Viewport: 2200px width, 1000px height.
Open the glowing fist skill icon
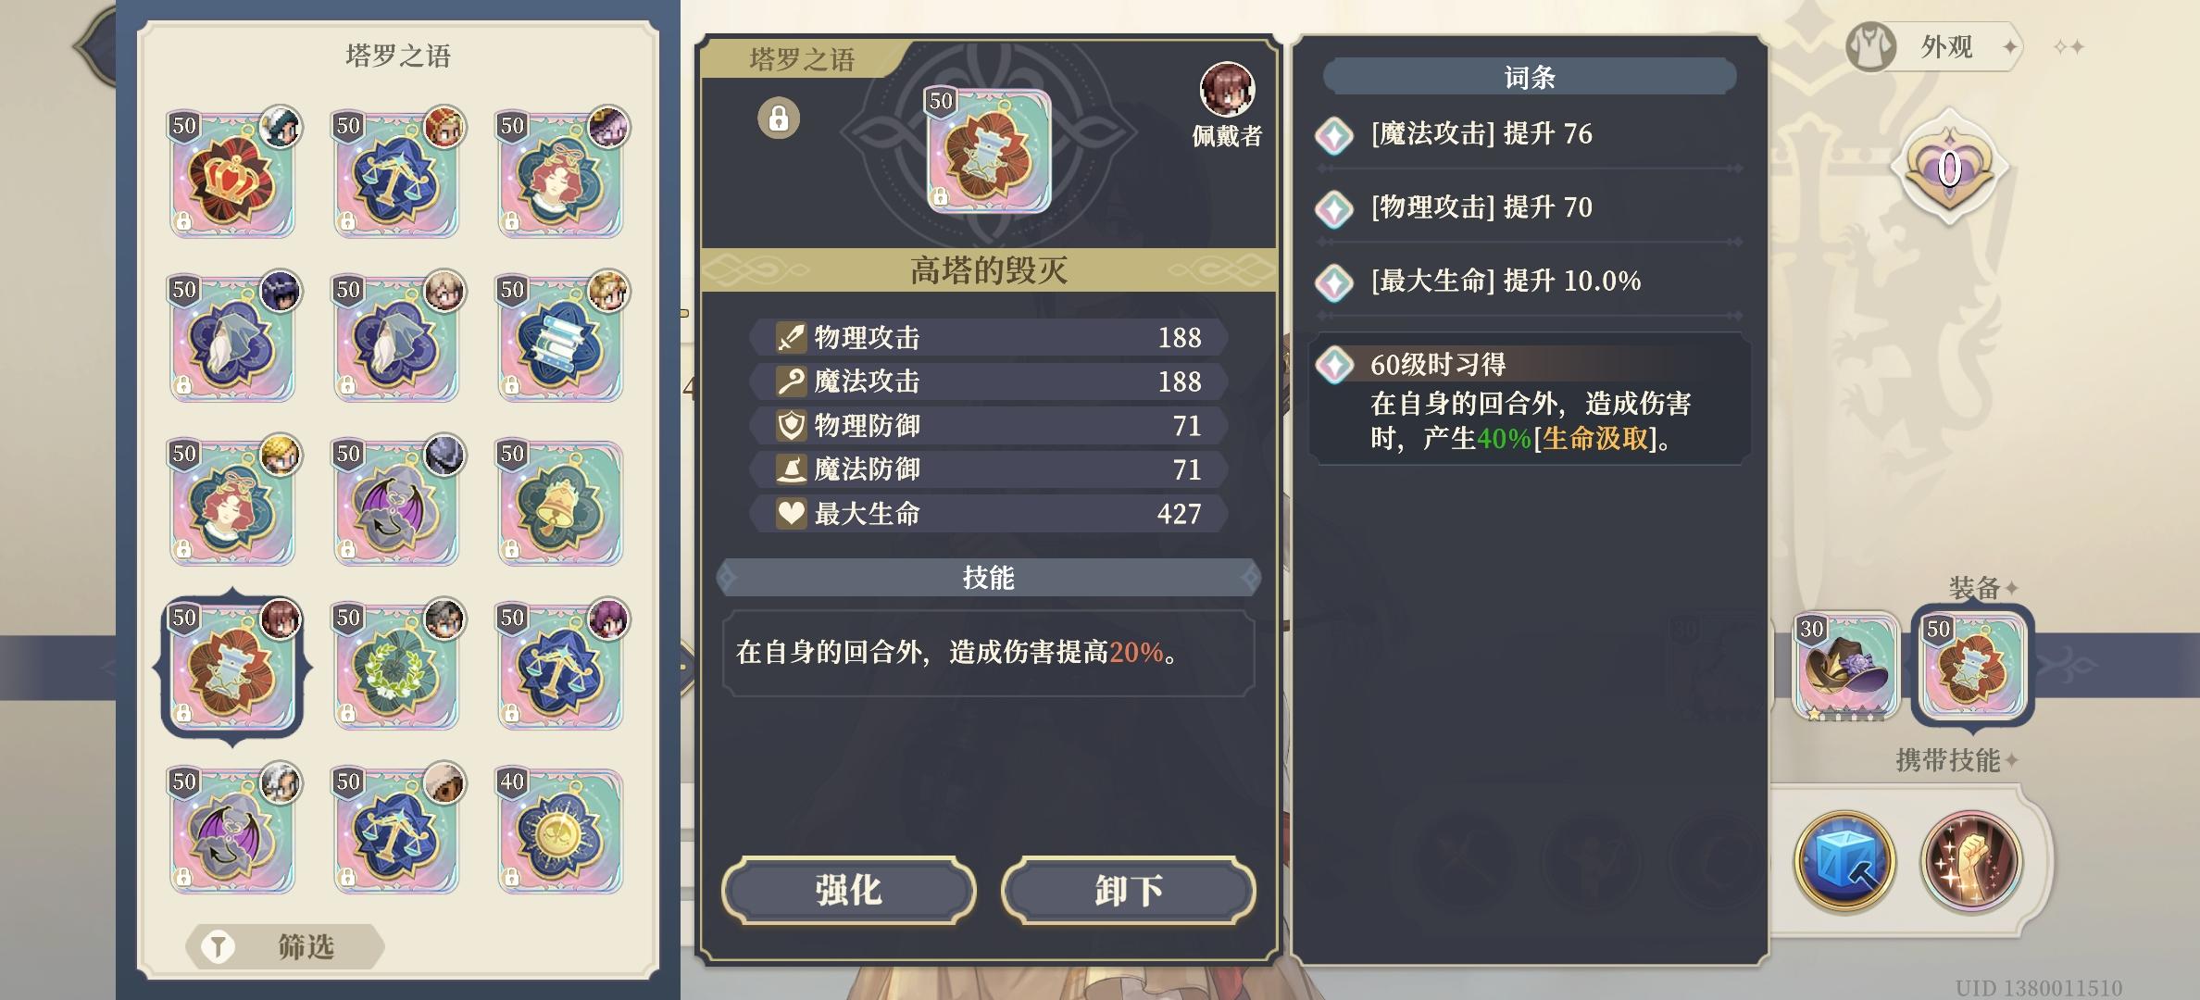(1971, 862)
